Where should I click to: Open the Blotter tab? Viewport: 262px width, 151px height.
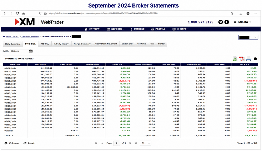pos(162,44)
